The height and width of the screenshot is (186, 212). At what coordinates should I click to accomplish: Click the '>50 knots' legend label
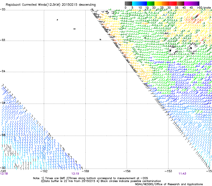click(x=204, y=7)
